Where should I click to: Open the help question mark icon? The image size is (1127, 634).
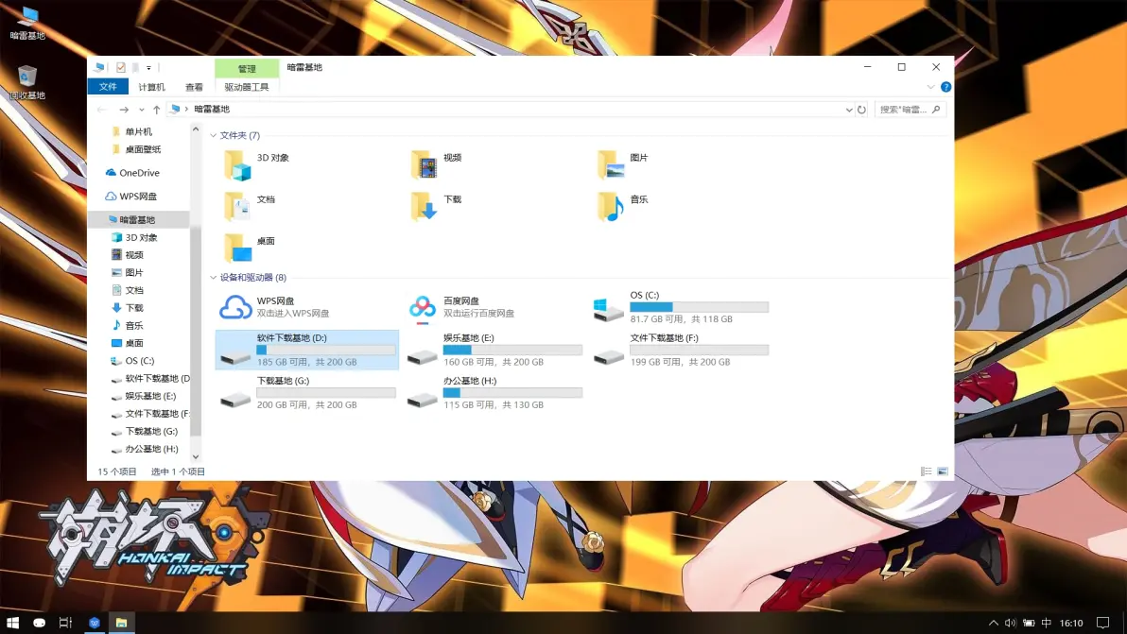945,87
